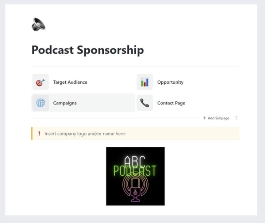The image size is (265, 223).
Task: Select the ABC Podcast logo image
Action: pyautogui.click(x=135, y=176)
